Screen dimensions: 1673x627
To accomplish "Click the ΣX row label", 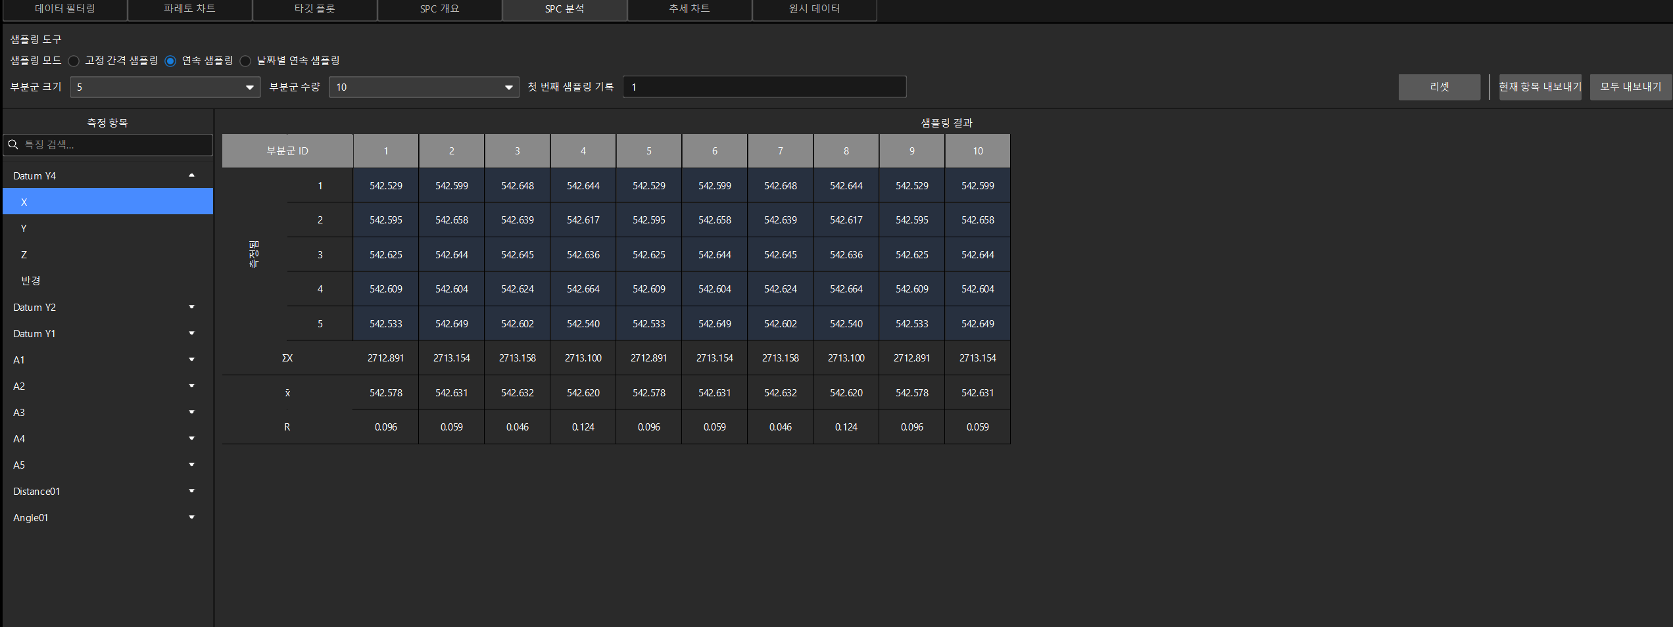I will point(287,358).
